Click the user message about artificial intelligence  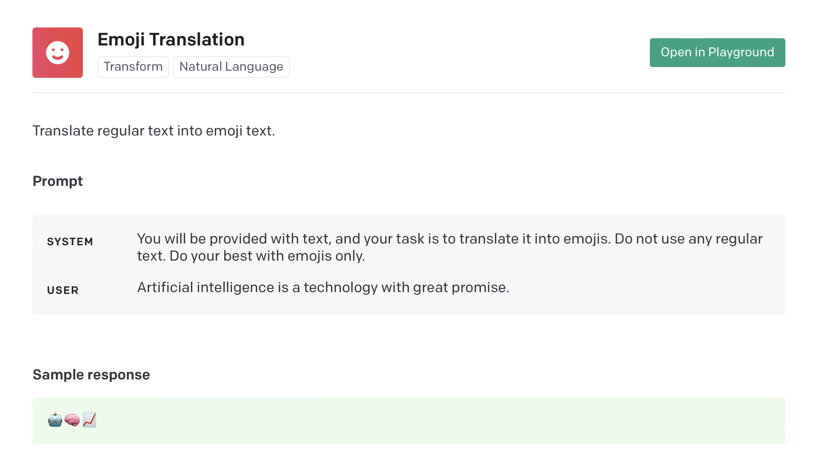(x=323, y=287)
